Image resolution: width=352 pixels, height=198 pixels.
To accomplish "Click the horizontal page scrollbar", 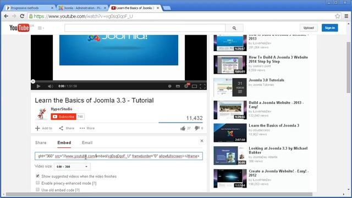I will point(159,194).
